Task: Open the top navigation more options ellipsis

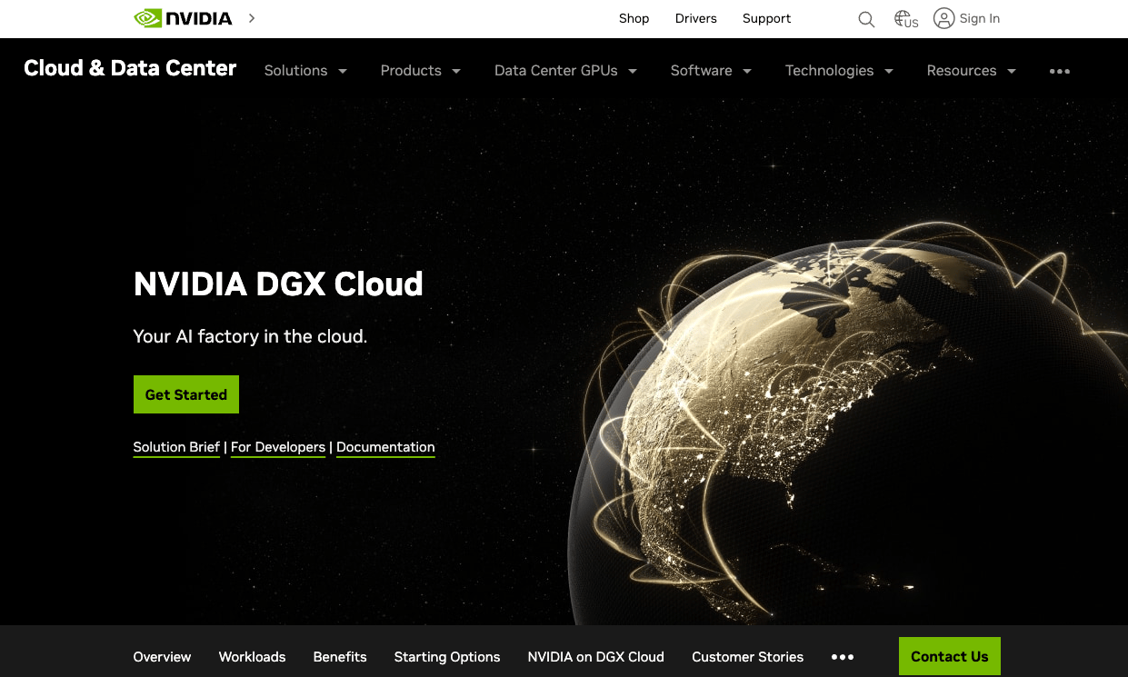Action: coord(1060,71)
